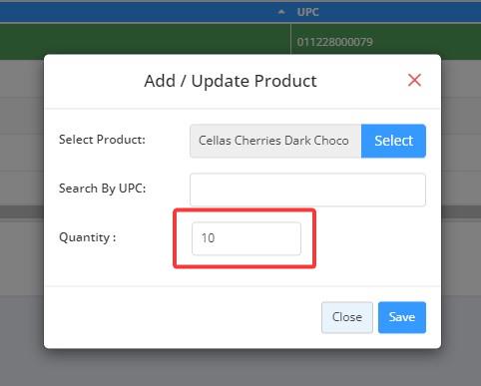Click the dimmed backdrop below the dialog
This screenshot has width=481, height=386.
coord(240,367)
